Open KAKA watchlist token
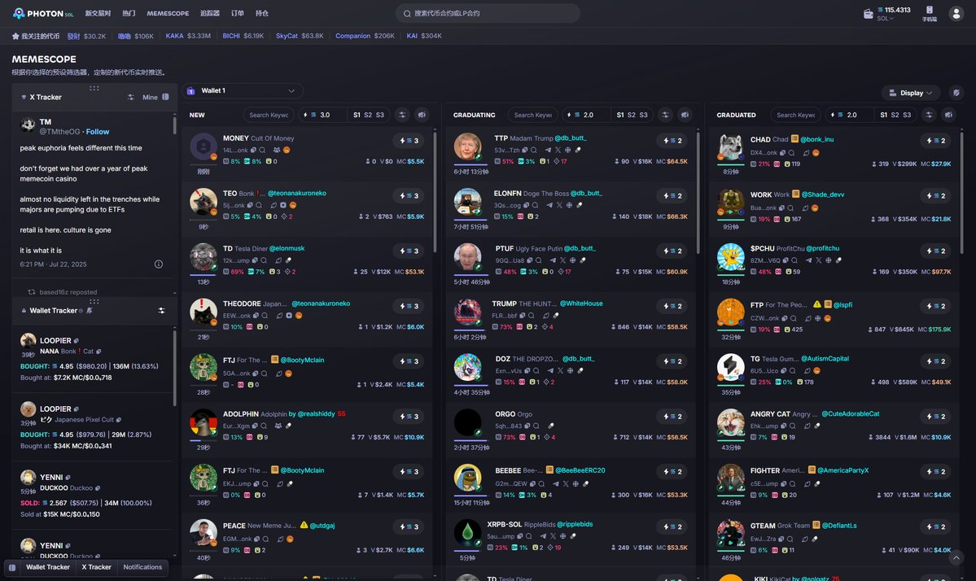The width and height of the screenshot is (976, 581). [188, 36]
